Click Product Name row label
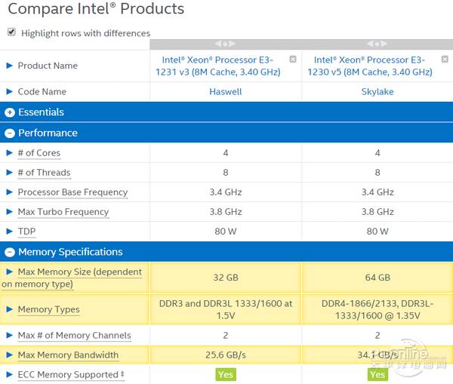Viewport: 453px width, 384px height. coord(48,66)
